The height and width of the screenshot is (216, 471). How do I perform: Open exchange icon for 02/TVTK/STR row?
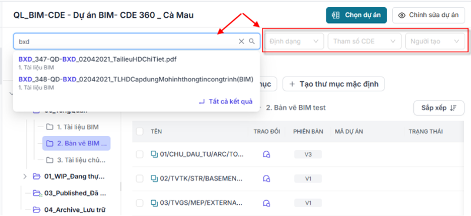pos(266,179)
